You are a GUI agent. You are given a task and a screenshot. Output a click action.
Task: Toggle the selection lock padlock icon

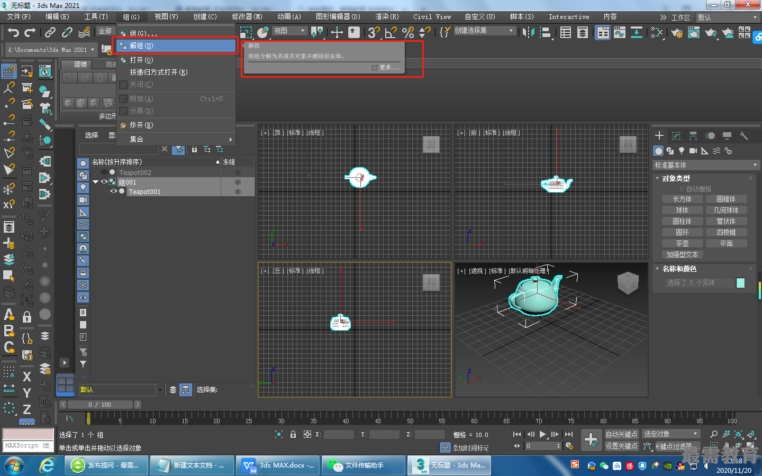click(293, 434)
